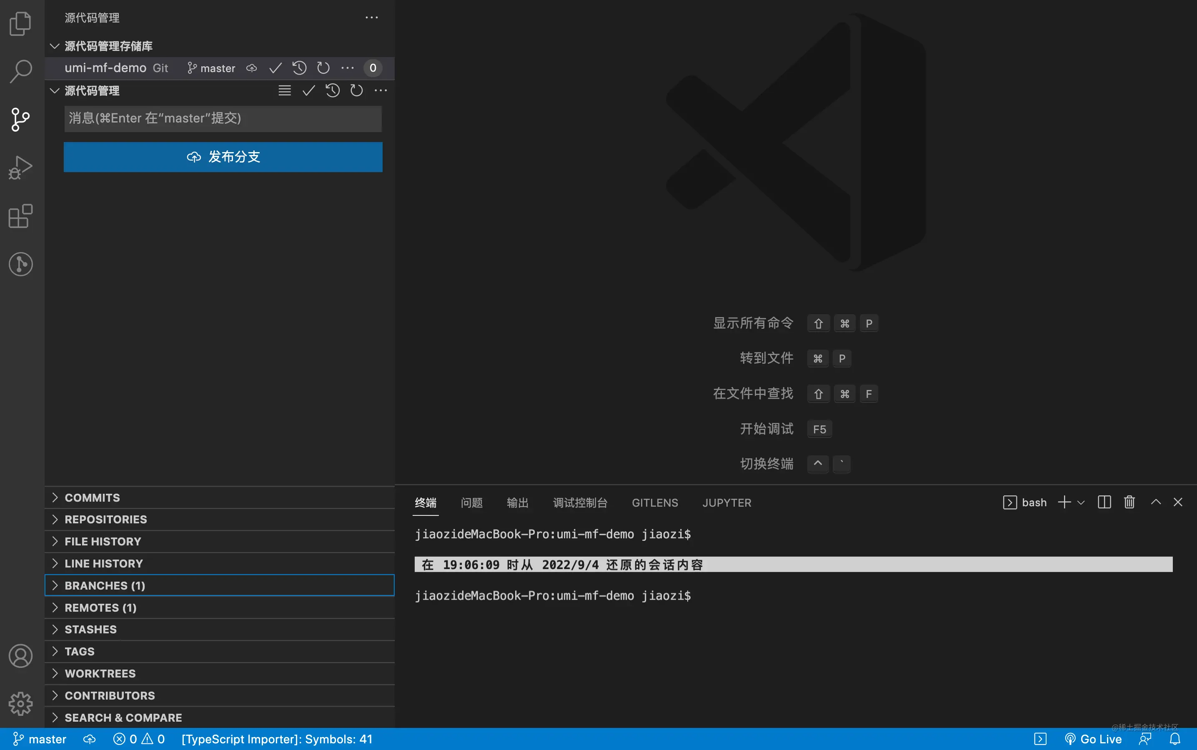
Task: Expand the COMMITS section
Action: point(92,497)
